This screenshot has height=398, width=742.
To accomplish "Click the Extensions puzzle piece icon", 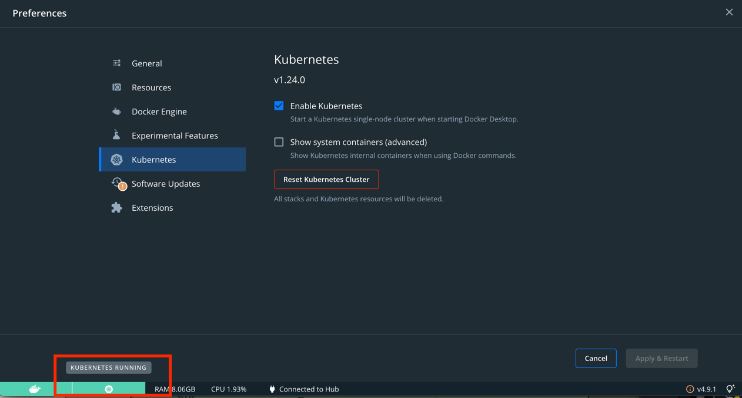I will 116,207.
